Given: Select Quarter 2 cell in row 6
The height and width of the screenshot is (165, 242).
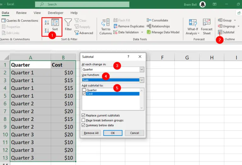Looking at the screenshot, I should pyautogui.click(x=30, y=103).
